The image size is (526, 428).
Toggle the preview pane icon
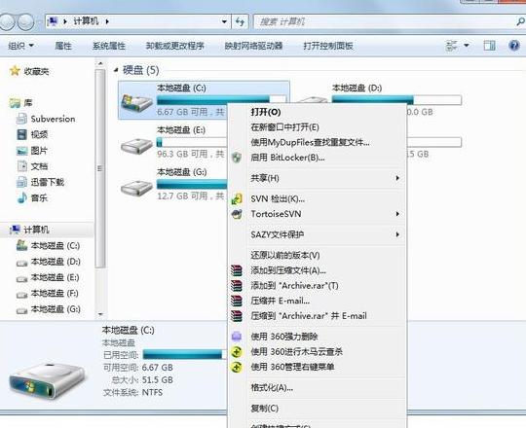[x=489, y=45]
